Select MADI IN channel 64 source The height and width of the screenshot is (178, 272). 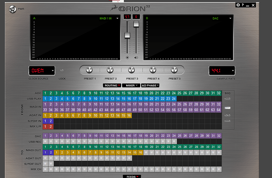coord(218,110)
